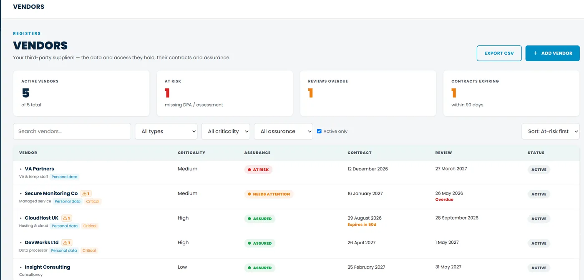Click the At Risk badge for VA Partners
Image resolution: width=584 pixels, height=280 pixels.
tap(258, 170)
